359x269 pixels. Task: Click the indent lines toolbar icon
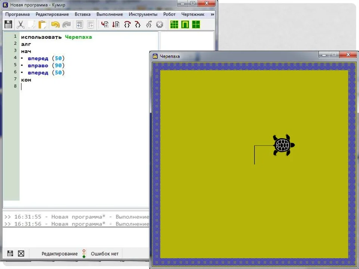(x=79, y=25)
